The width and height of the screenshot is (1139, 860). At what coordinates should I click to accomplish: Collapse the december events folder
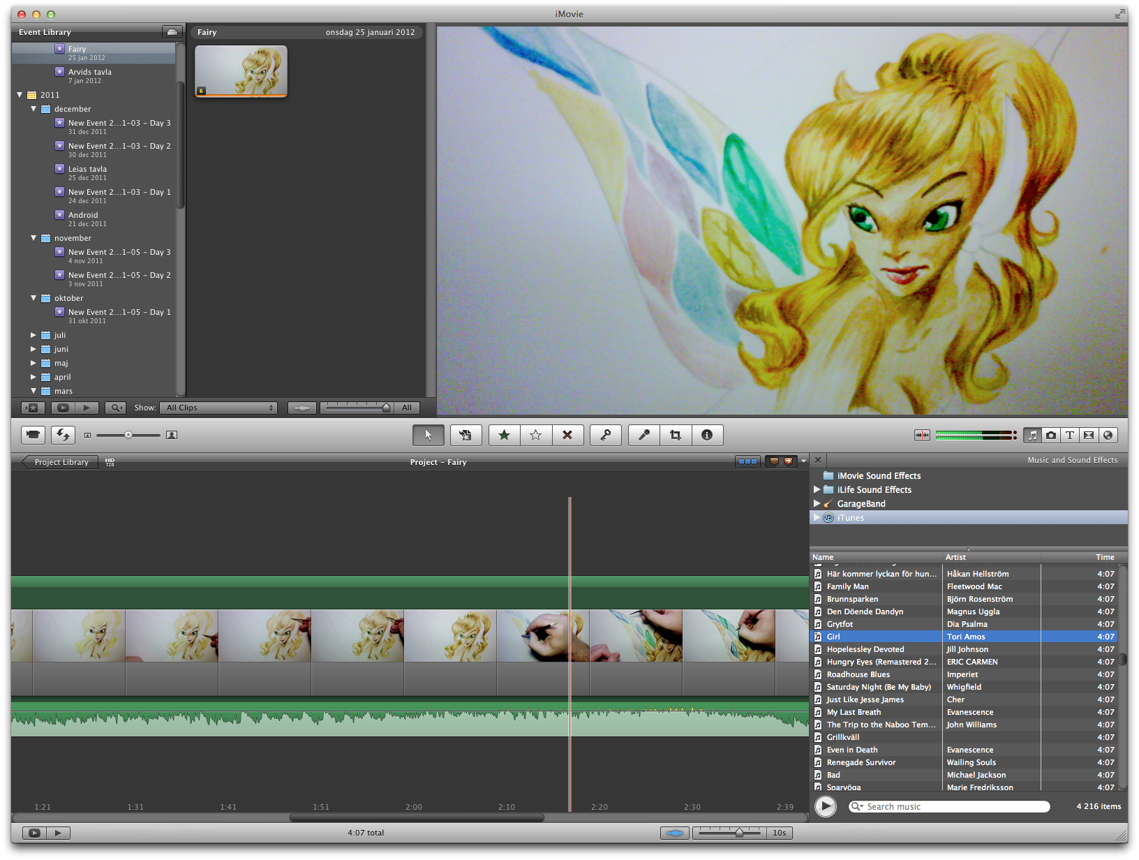pyautogui.click(x=33, y=109)
